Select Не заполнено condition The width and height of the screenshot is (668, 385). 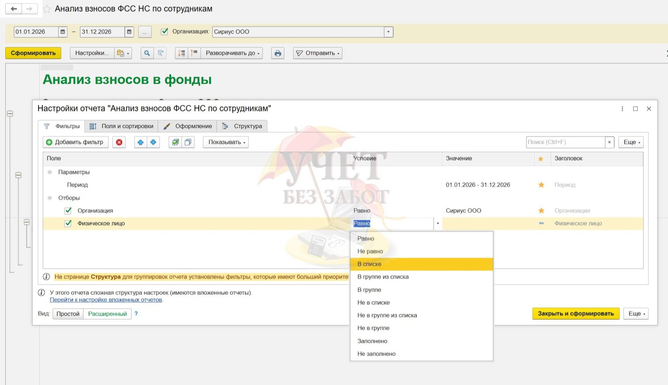pos(422,354)
